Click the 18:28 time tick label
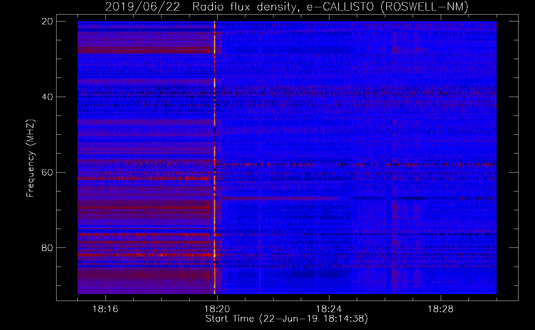The height and width of the screenshot is (330, 535). tap(441, 309)
